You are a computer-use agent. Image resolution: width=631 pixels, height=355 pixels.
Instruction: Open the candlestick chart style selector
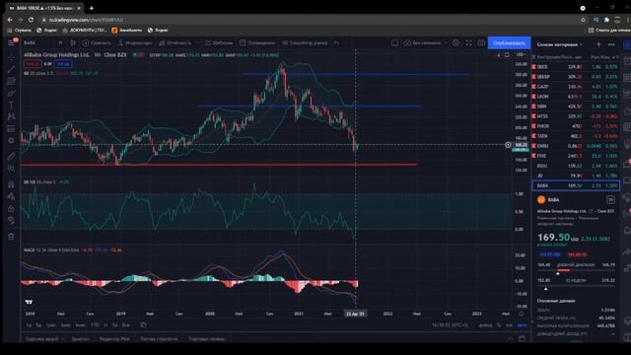[73, 42]
